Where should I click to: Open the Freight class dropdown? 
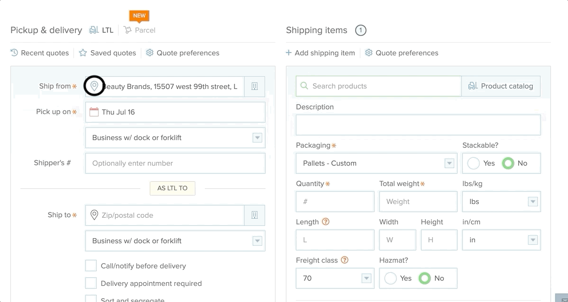(x=366, y=278)
